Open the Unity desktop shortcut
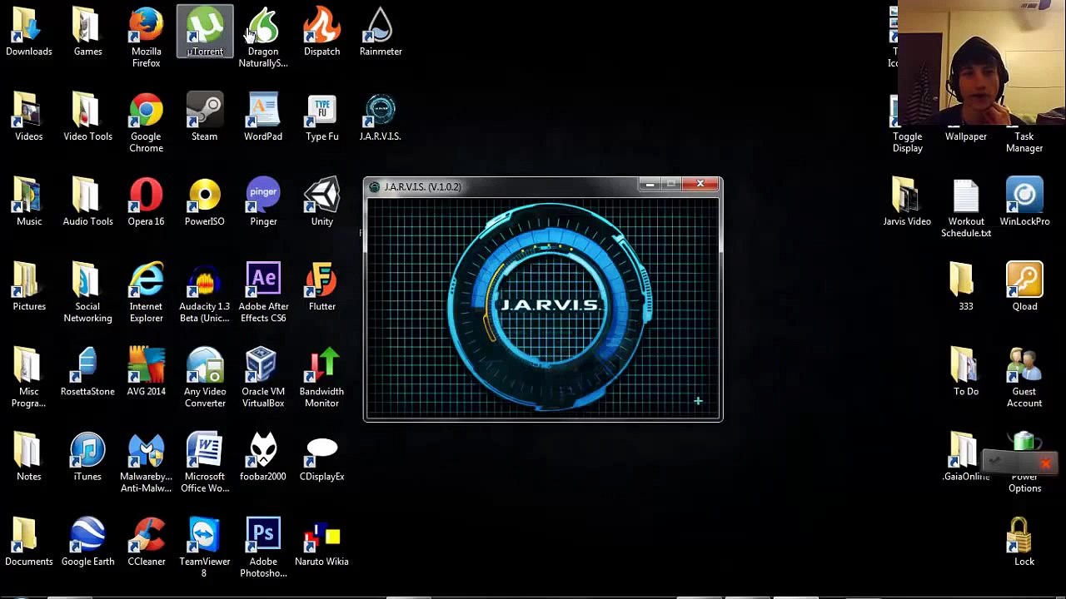 (x=321, y=201)
